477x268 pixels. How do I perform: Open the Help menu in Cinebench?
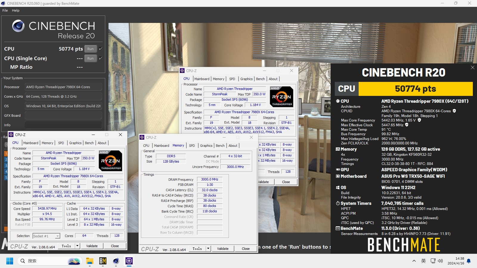pyautogui.click(x=16, y=10)
